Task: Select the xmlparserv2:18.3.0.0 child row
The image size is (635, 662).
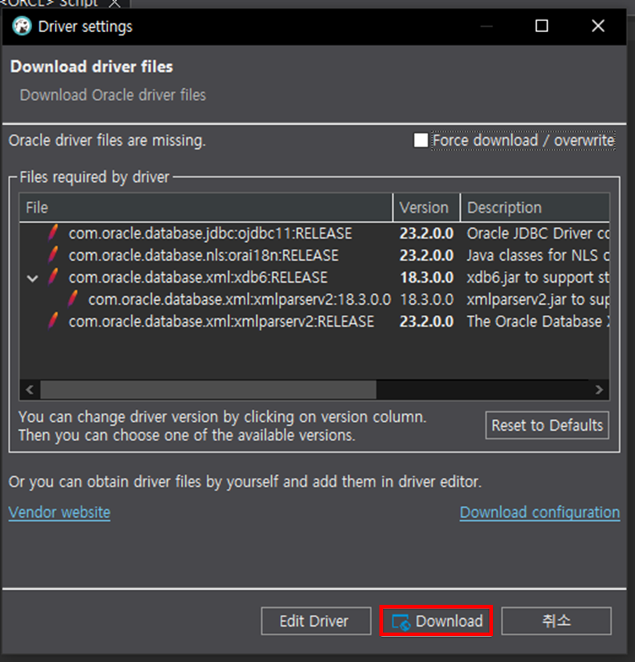Action: [314, 299]
